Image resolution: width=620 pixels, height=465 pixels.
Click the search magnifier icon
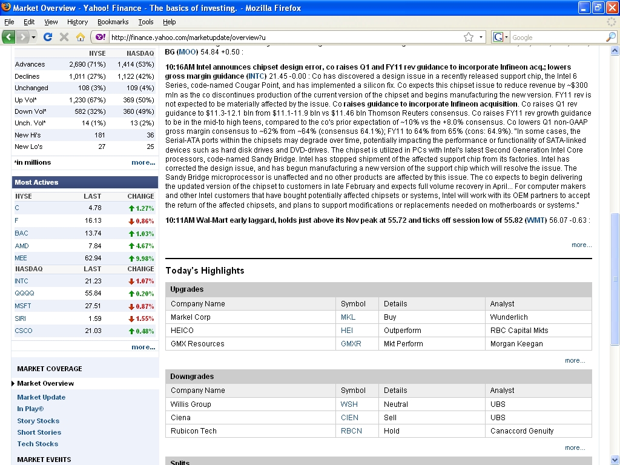[x=610, y=37]
